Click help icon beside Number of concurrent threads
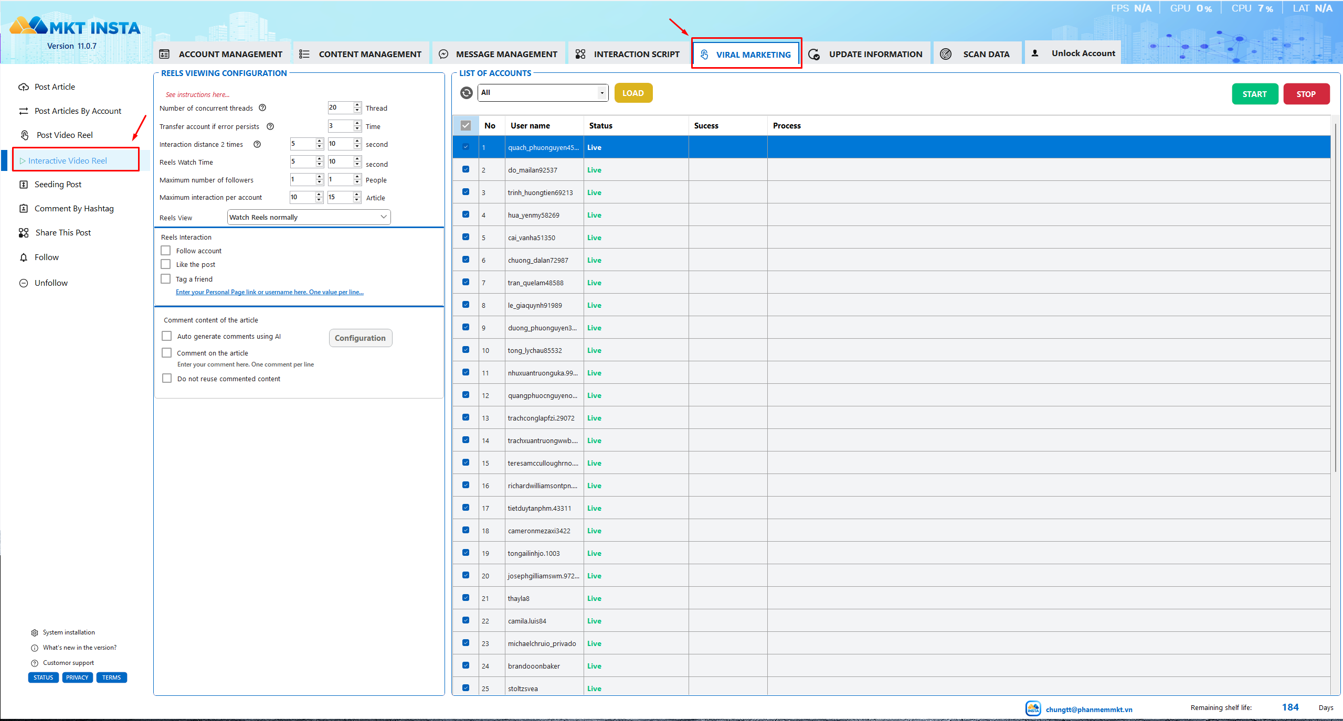This screenshot has width=1343, height=721. coord(262,108)
